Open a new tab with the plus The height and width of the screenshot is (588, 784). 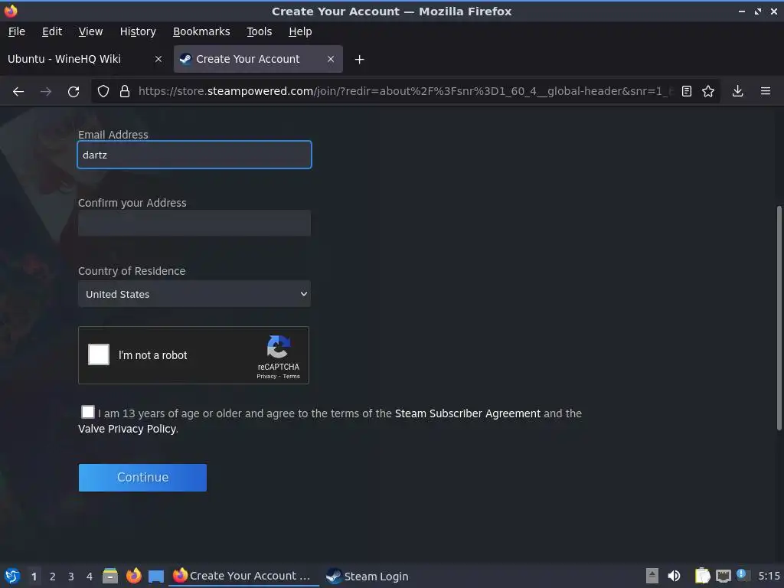click(x=360, y=60)
